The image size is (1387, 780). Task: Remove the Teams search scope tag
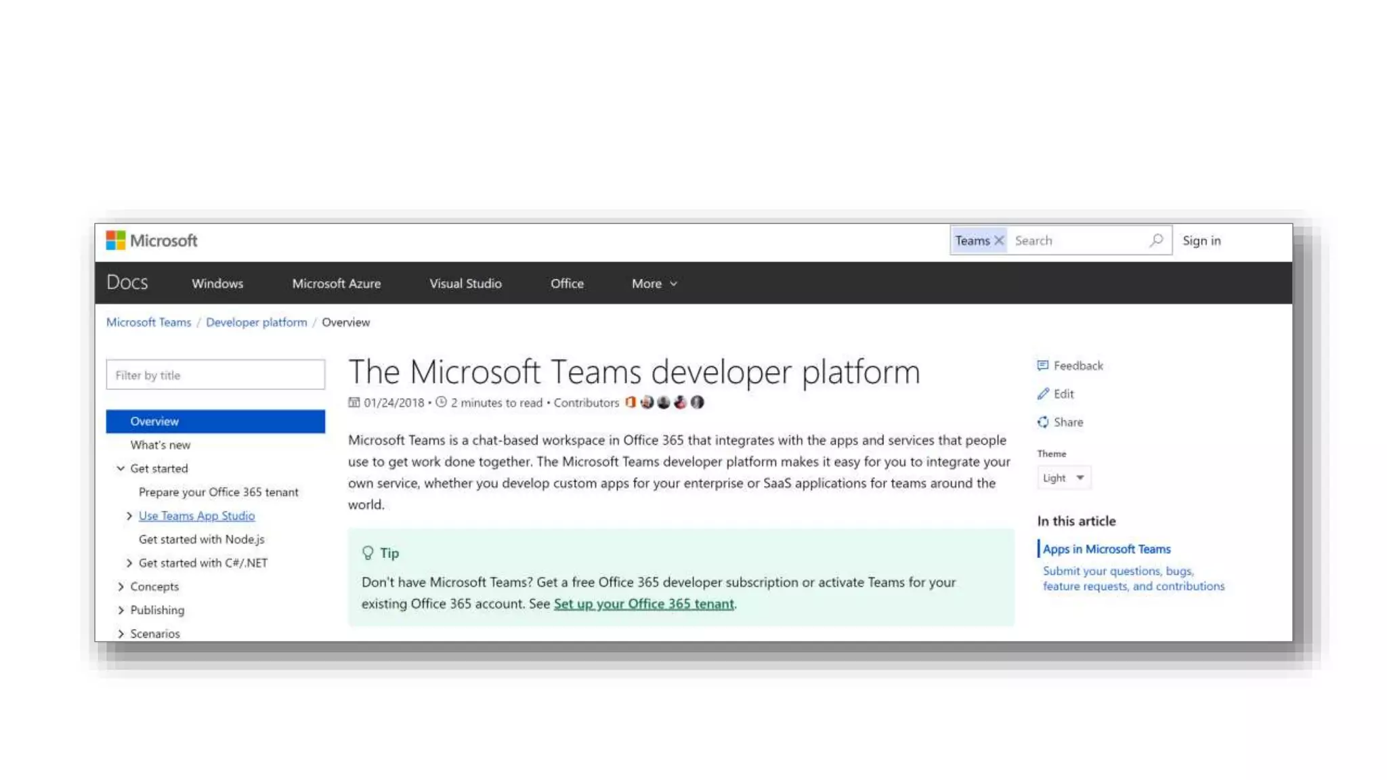(x=998, y=240)
